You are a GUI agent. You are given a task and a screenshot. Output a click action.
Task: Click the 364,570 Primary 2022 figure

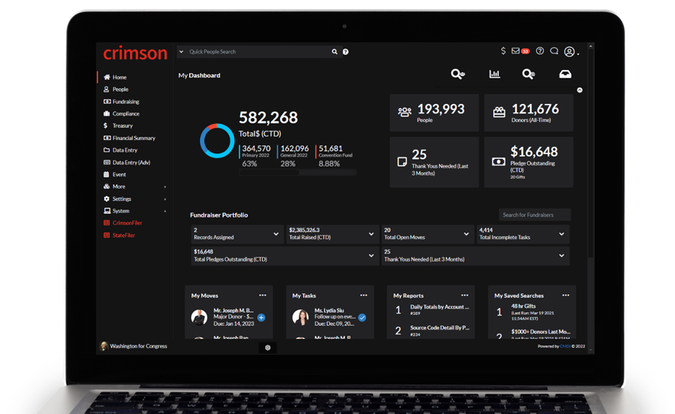pos(256,148)
